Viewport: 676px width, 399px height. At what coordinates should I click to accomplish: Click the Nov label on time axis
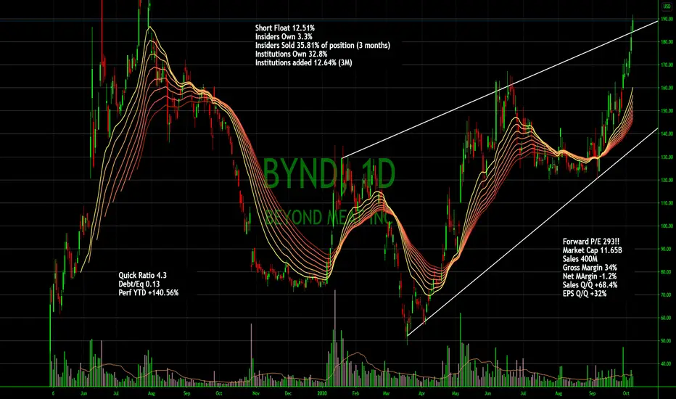pos(256,393)
